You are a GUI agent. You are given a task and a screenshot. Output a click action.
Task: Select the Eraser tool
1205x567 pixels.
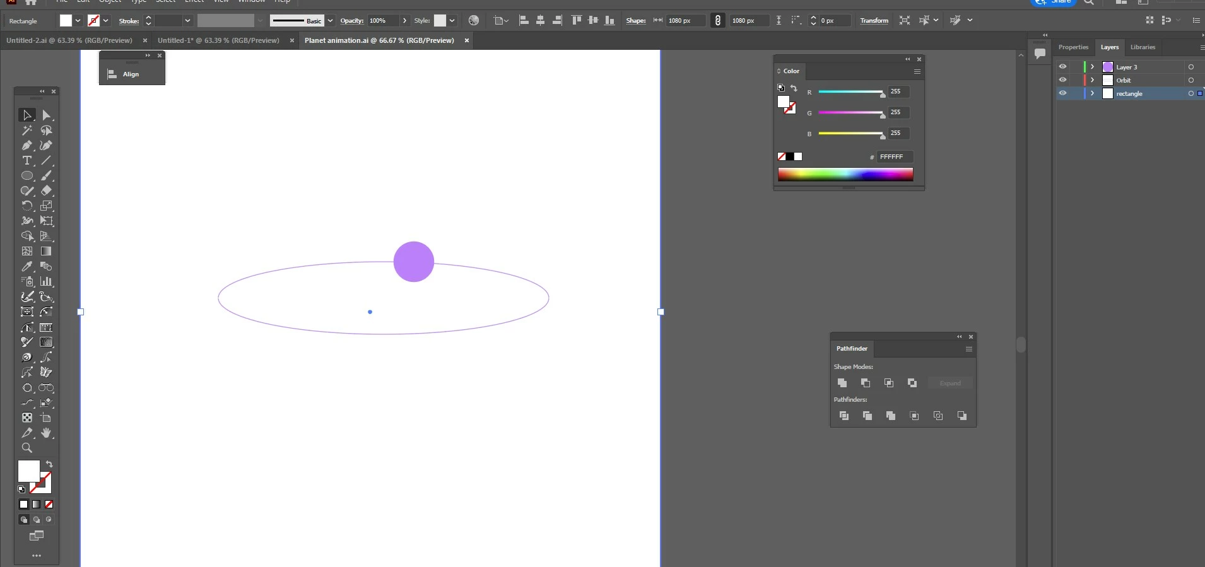tap(46, 191)
